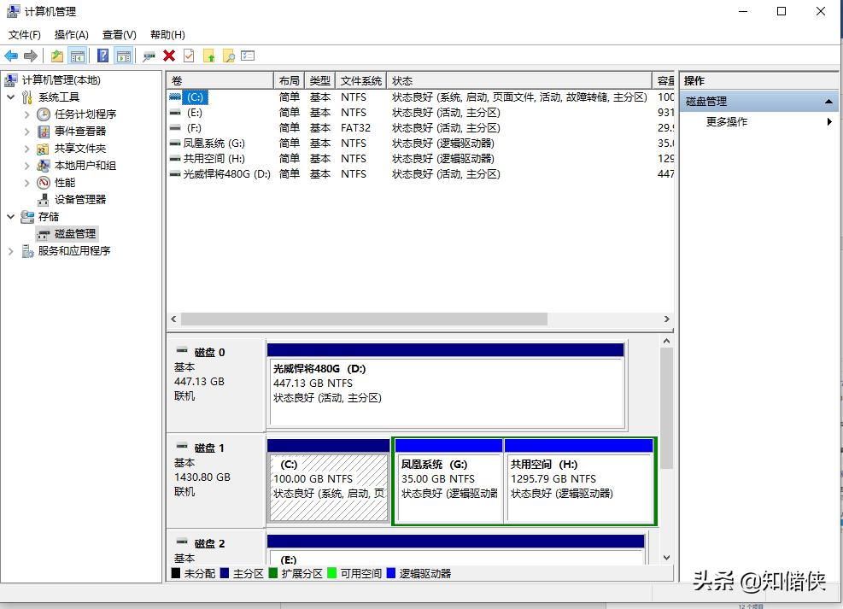Open the 更多操作 submenu arrow
Viewport: 843px width, 609px height.
(829, 121)
